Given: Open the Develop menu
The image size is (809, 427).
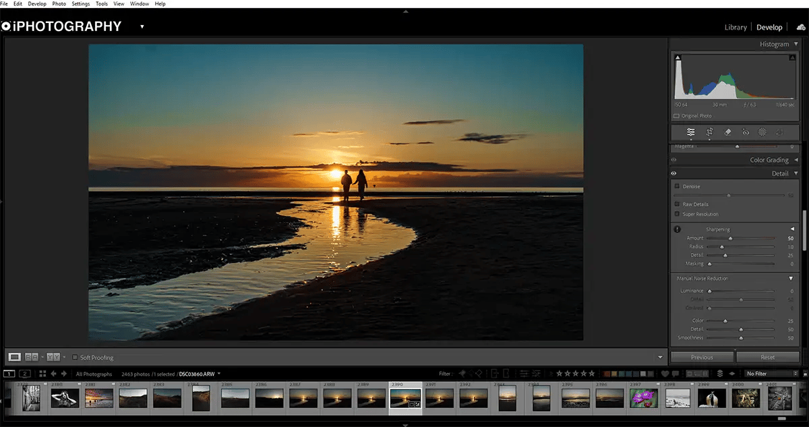Looking at the screenshot, I should [x=37, y=4].
